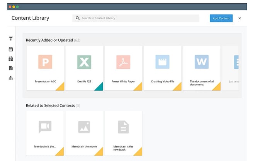Screen dimensions: 253x161
Task: Select the document icon in sidebar
Action: [11, 68]
